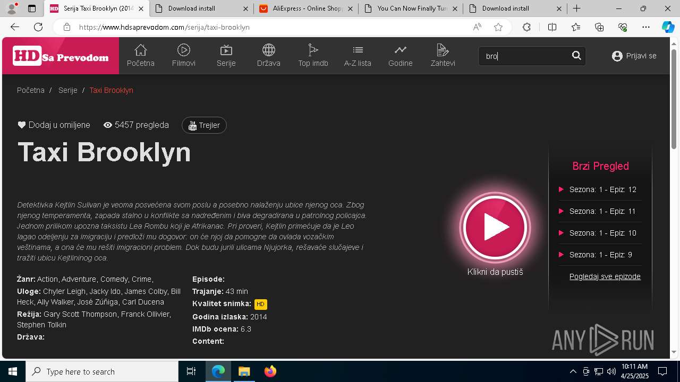Click Pogledaj sve epizode link
680x382 pixels.
(x=605, y=276)
